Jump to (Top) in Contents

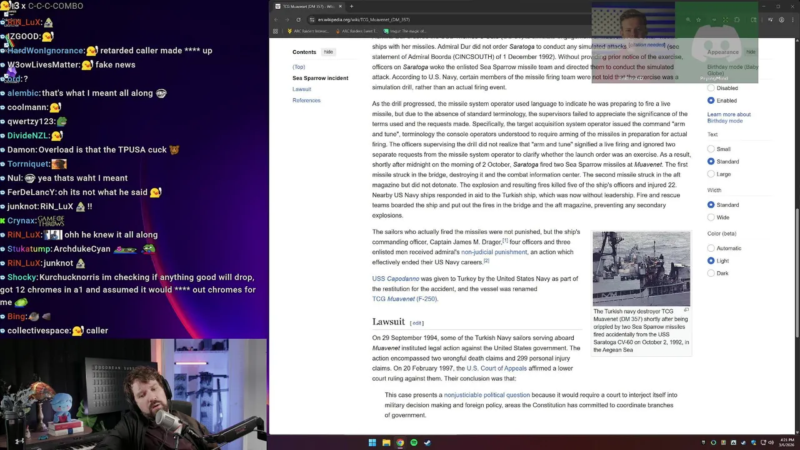coord(299,67)
